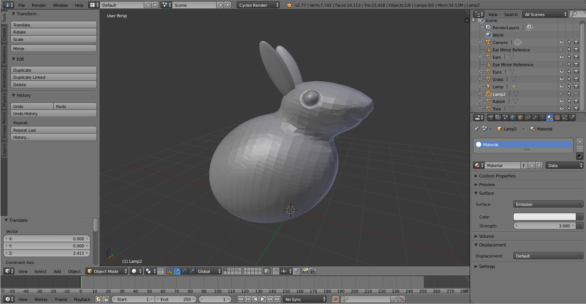The image size is (586, 304).
Task: Open the Modifiers wrench tab in properties
Action: pyautogui.click(x=535, y=118)
